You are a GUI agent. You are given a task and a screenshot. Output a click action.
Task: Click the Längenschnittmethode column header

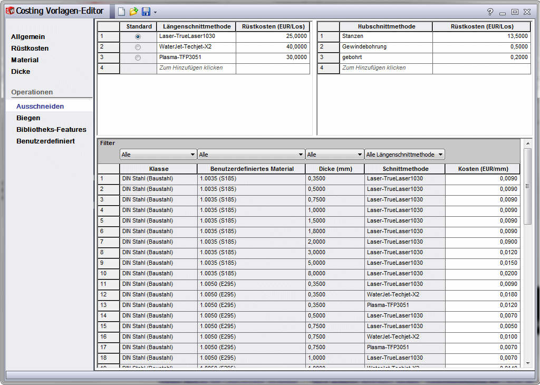pyautogui.click(x=196, y=26)
